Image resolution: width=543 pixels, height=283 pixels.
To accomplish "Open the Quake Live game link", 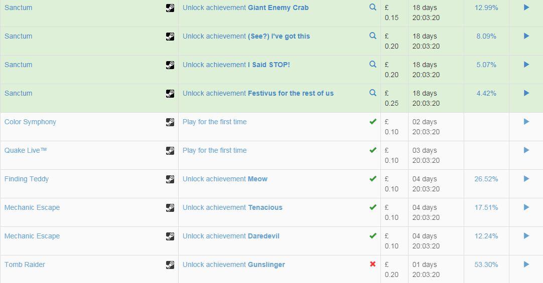I will 26,150.
